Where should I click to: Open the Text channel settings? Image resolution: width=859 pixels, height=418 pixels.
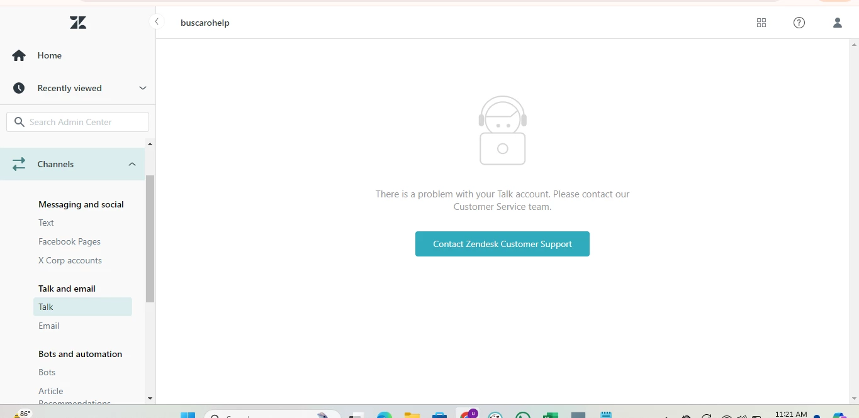pos(46,223)
